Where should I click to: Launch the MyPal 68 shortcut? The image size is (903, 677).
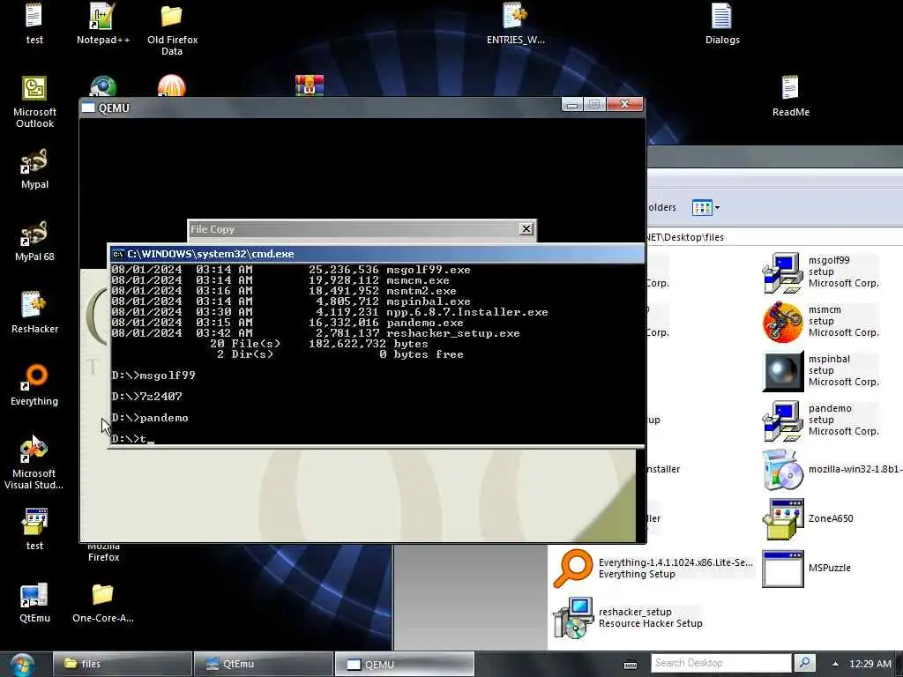coord(34,241)
